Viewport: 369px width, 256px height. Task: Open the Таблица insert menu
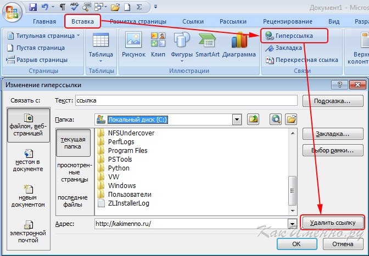pyautogui.click(x=100, y=48)
